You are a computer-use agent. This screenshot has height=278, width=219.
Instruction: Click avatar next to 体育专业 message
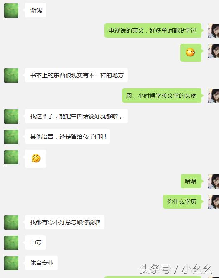11,263
